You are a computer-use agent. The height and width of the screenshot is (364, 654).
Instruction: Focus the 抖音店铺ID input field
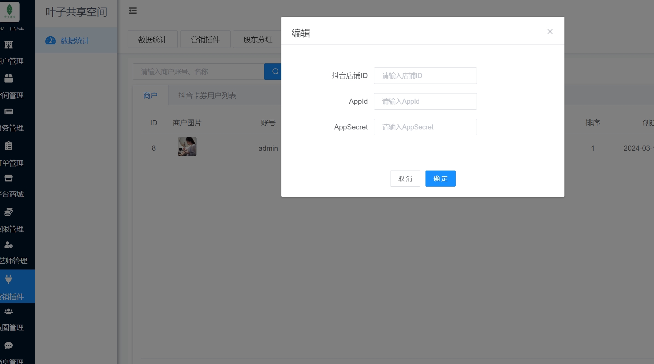[425, 76]
